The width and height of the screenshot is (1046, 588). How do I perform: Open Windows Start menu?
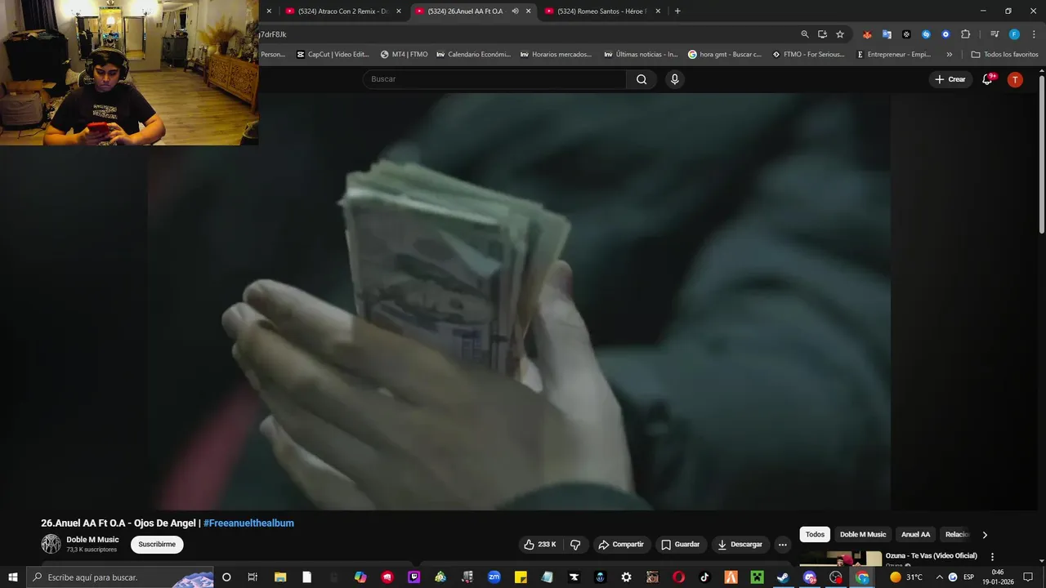(13, 577)
